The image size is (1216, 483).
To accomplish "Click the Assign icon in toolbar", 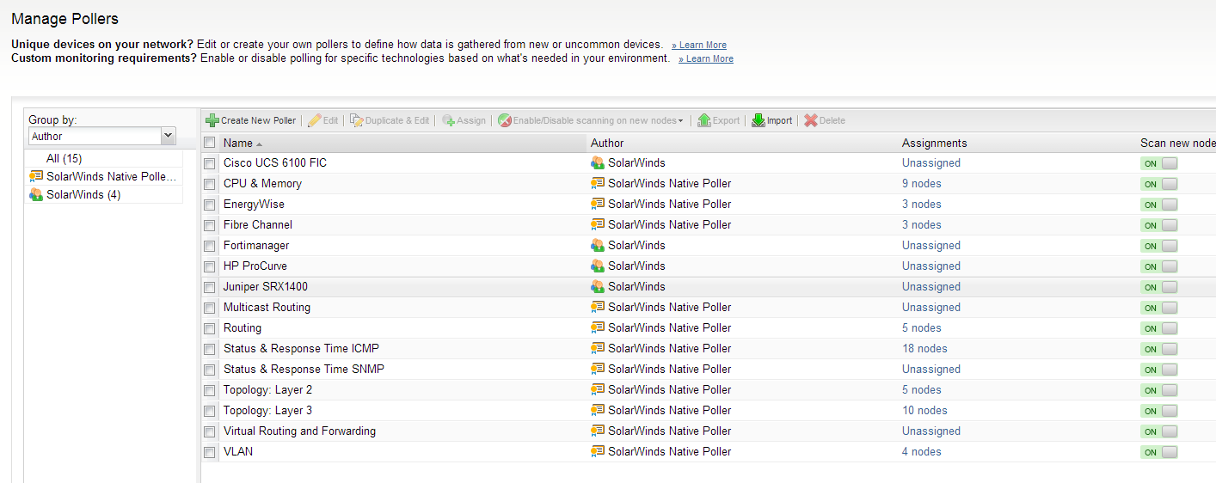I will tap(449, 120).
